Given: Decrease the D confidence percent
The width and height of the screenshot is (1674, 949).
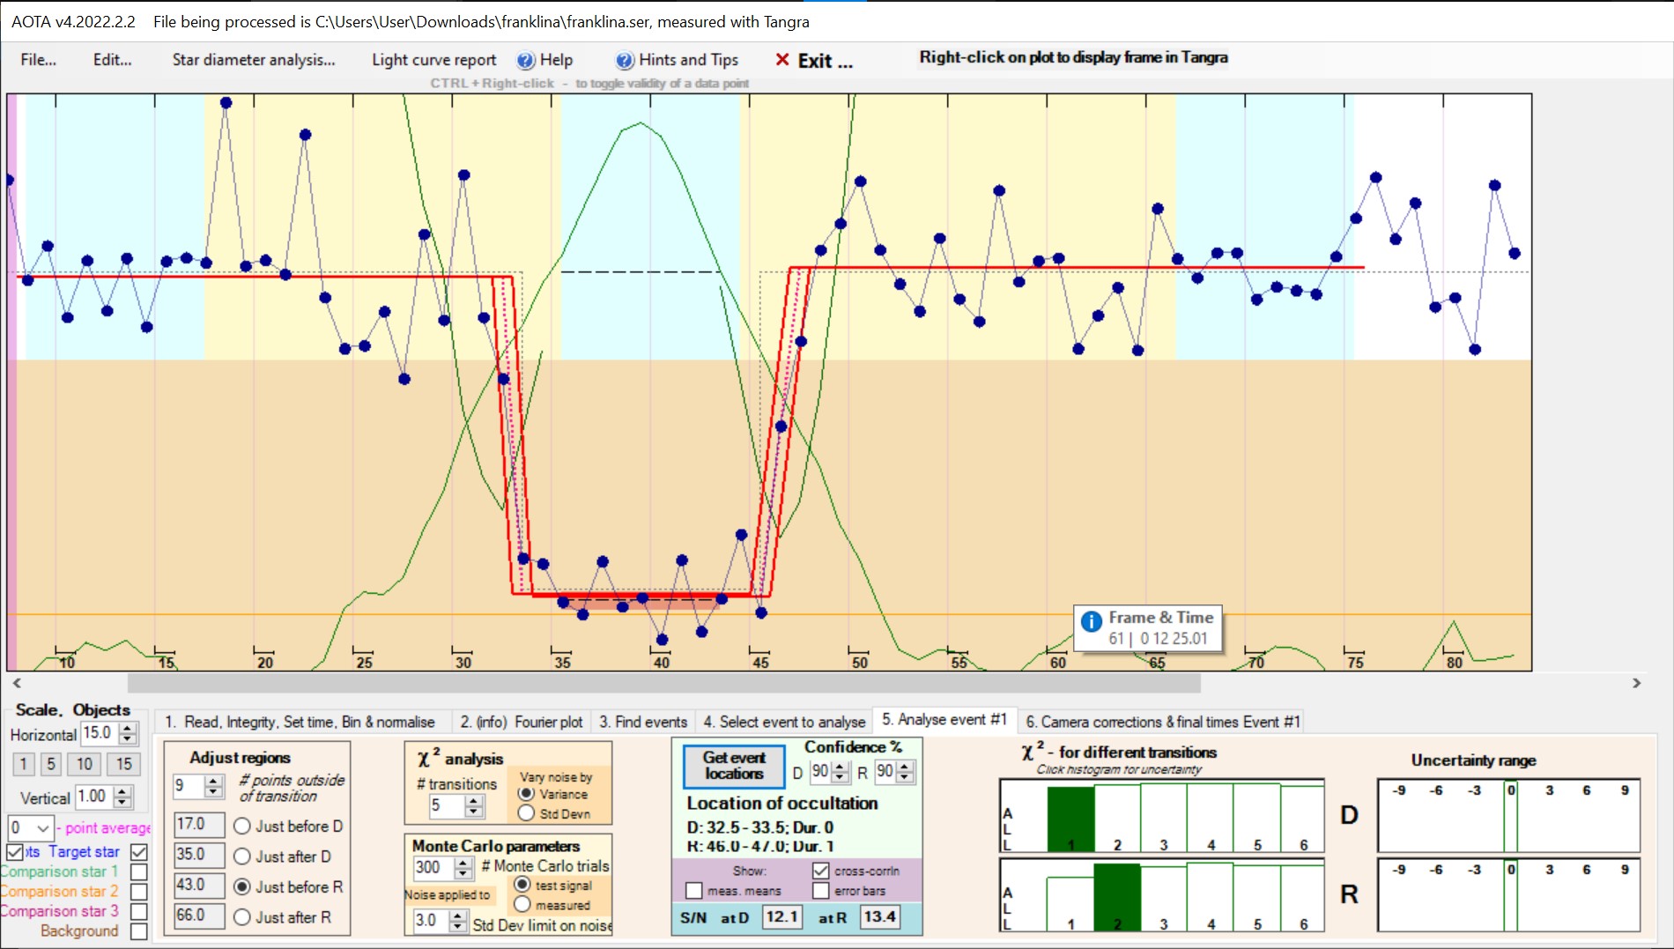Looking at the screenshot, I should [x=841, y=777].
